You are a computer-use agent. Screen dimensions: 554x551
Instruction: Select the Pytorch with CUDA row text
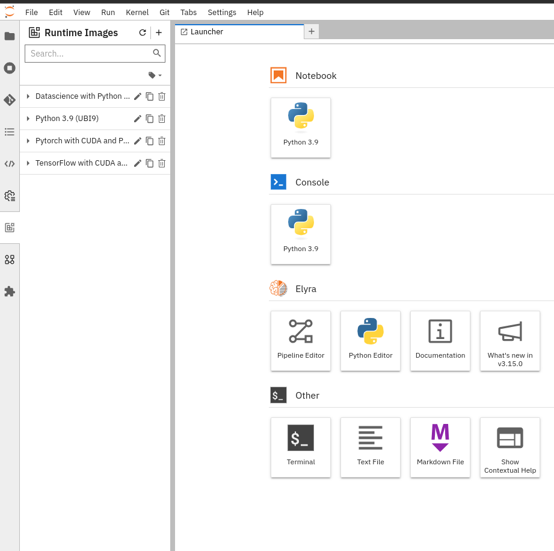tap(82, 141)
